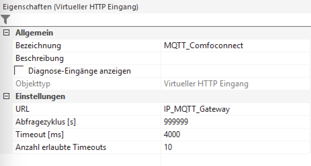The width and height of the screenshot is (311, 166).
Task: Click the Objekttyp property label
Action: point(33,84)
